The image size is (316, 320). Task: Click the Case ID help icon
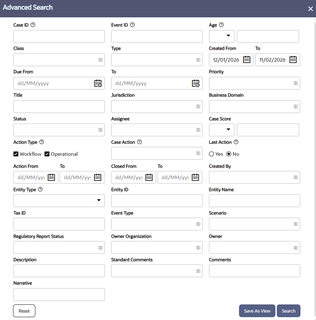[x=33, y=25]
